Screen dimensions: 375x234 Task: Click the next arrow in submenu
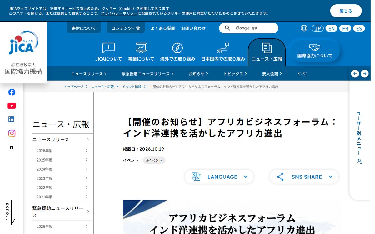coord(365,74)
